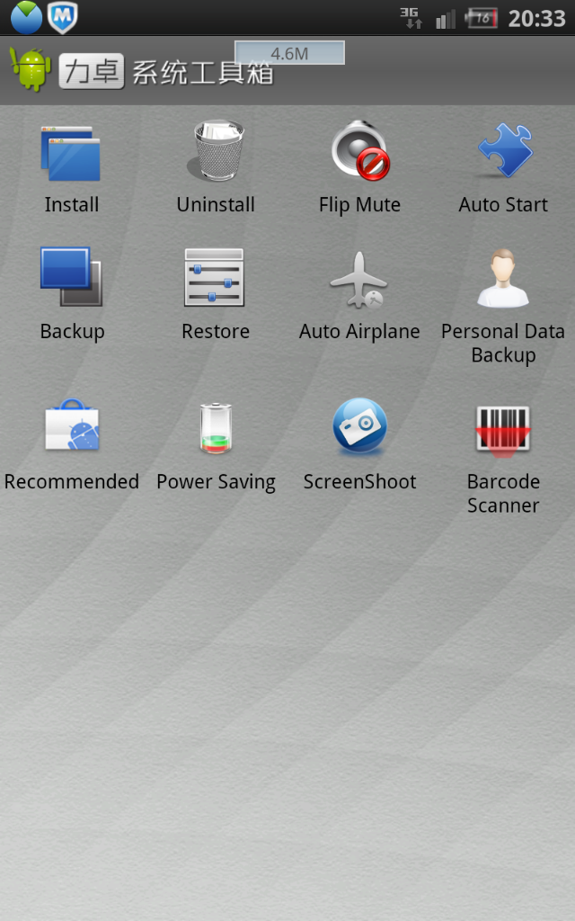Screen dimensions: 575x921
Task: Launch Power Saving battery icon
Action: coord(216,428)
